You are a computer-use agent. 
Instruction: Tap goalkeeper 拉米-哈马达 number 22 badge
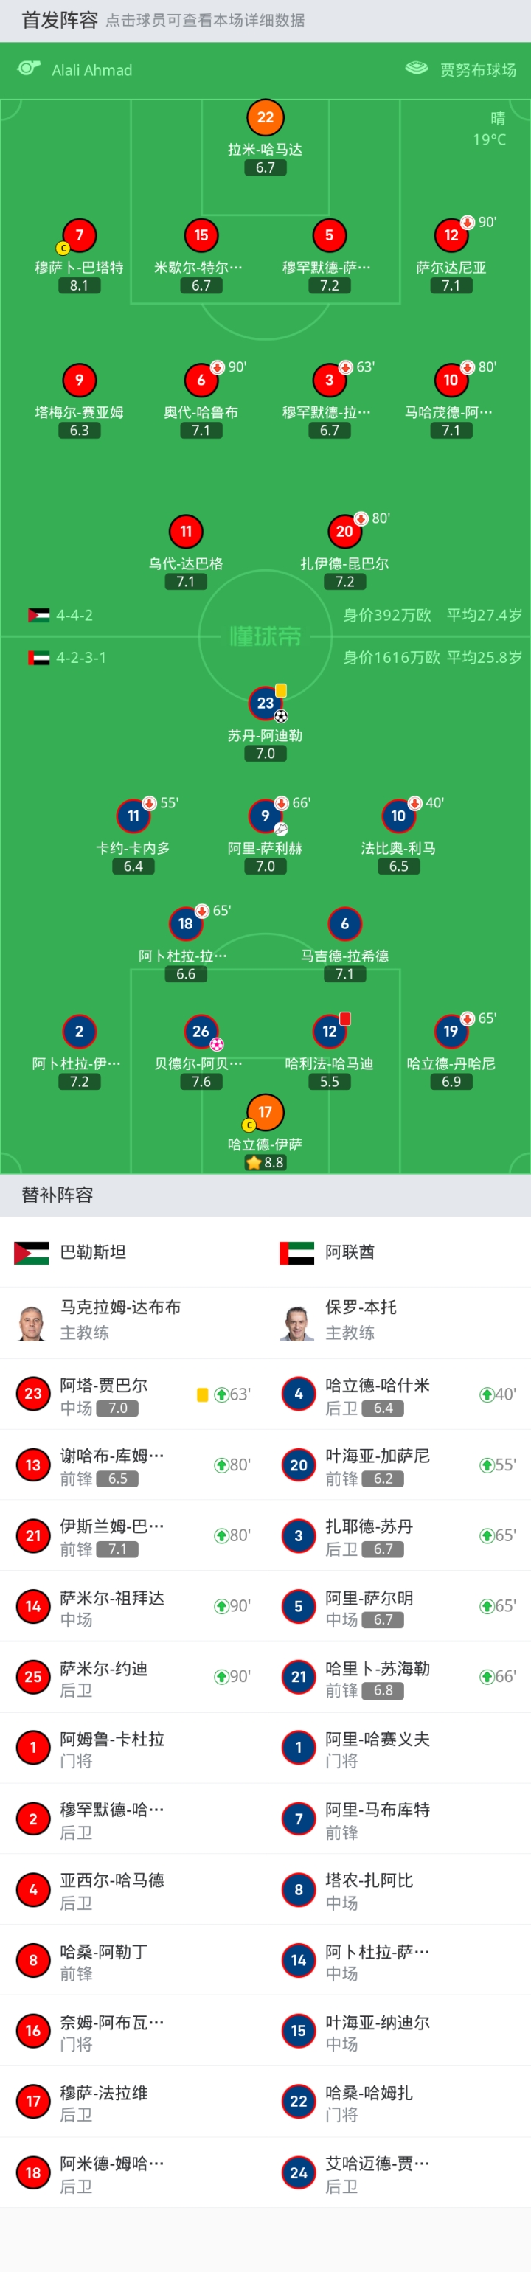tap(265, 117)
